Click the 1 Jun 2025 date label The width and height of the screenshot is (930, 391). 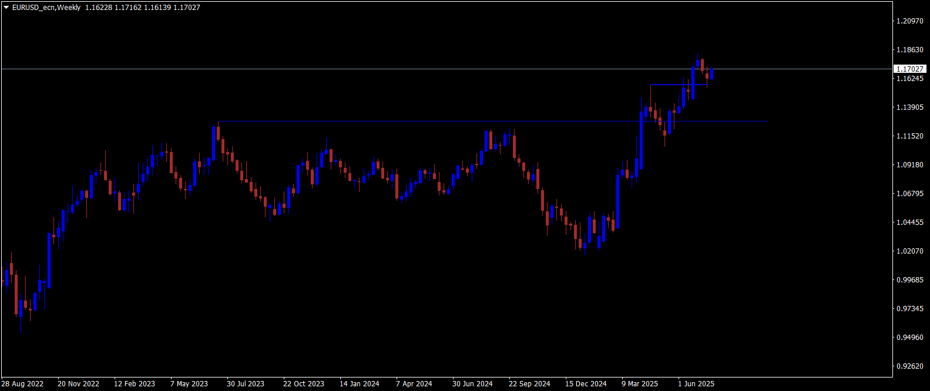pos(696,384)
